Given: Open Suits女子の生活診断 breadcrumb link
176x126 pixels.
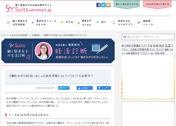Looking at the screenshot, I should tap(19, 35).
